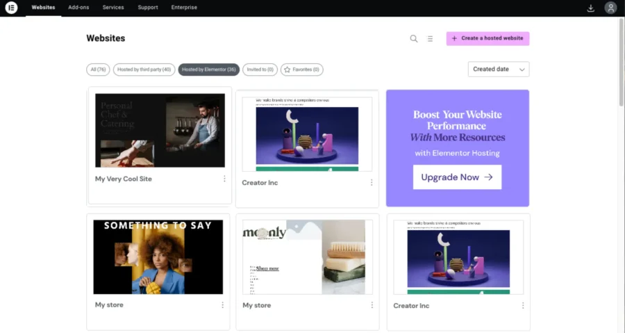Click the arrow on Upgrade Now

click(488, 177)
